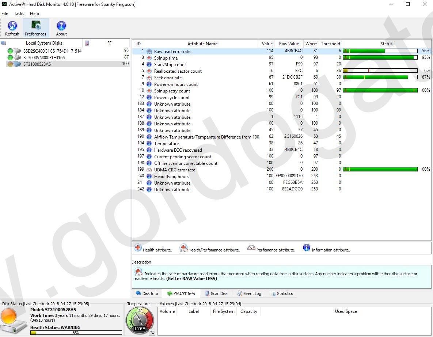Click the Seek error rate attribute icon
Screen dimensions: 433x337
click(149, 78)
